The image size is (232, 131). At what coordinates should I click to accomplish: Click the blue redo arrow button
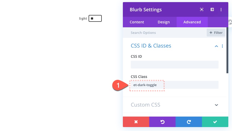(189, 122)
